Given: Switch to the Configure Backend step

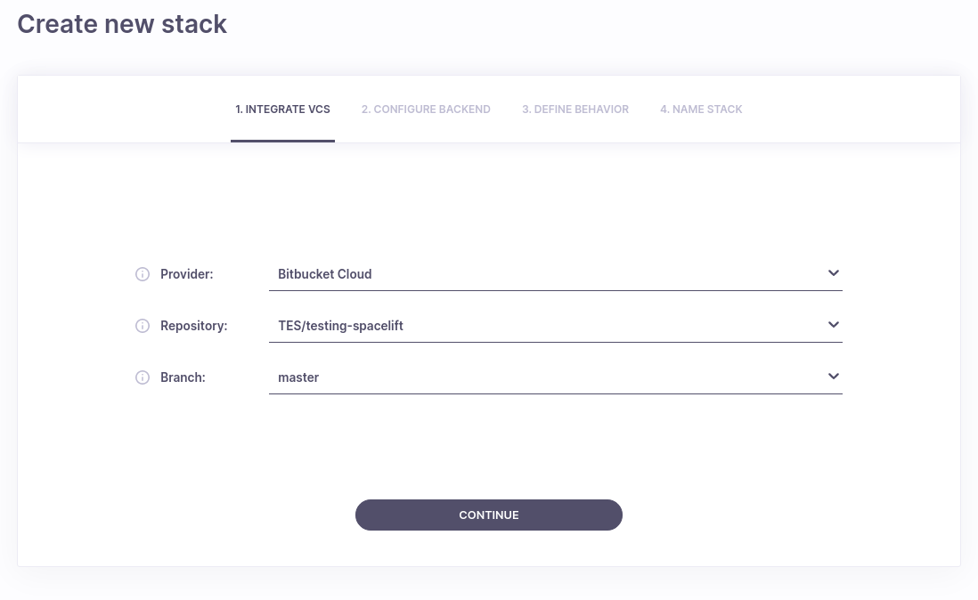Looking at the screenshot, I should tap(426, 109).
